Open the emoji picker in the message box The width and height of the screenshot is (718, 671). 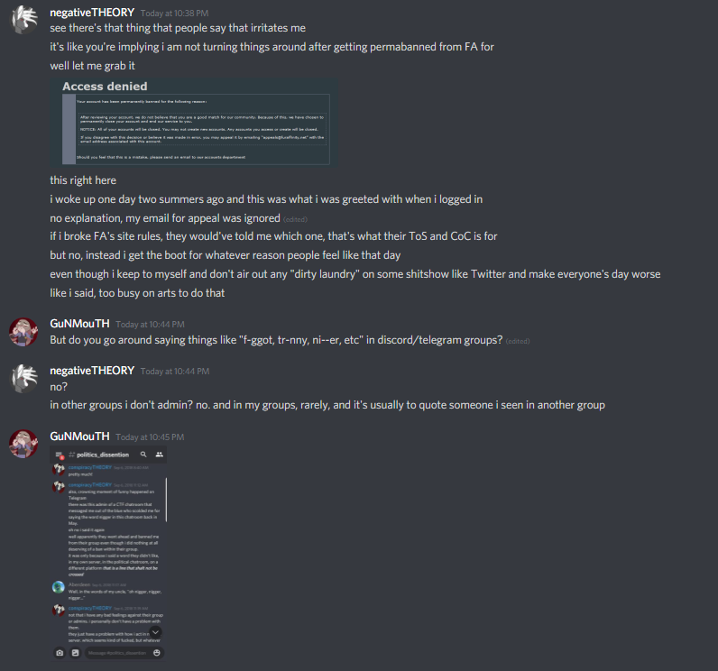click(157, 653)
